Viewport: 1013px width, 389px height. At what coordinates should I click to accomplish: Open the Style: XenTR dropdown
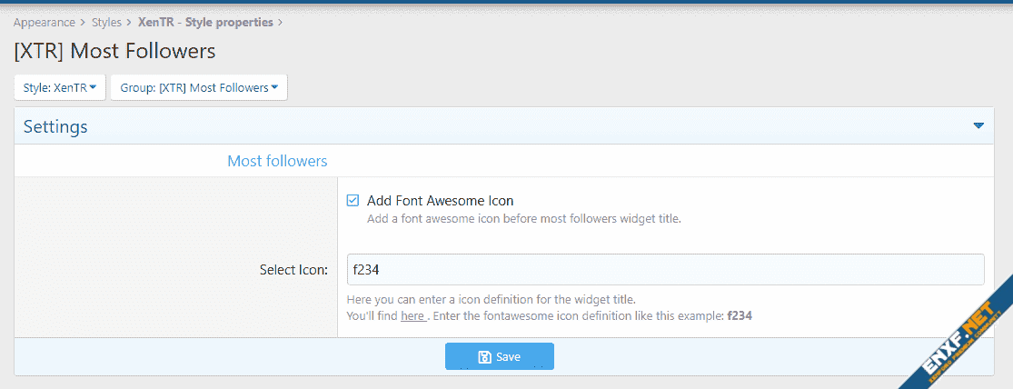[59, 88]
